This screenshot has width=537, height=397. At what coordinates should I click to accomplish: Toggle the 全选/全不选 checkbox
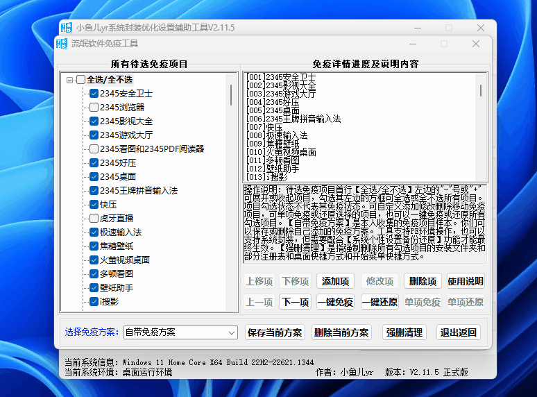tap(80, 80)
